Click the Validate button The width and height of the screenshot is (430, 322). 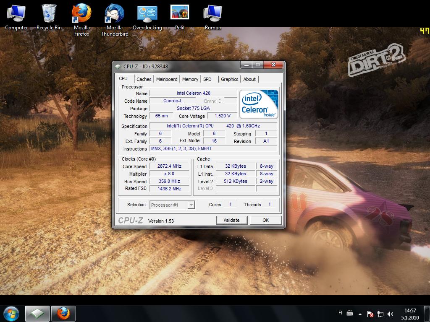(x=232, y=220)
